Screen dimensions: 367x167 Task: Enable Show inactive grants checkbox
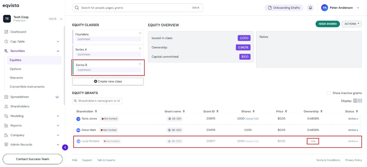pyautogui.click(x=329, y=93)
